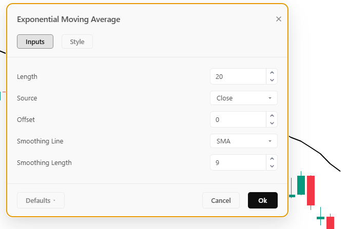The image size is (347, 229).
Task: Click the Source label text
Action: coord(27,98)
